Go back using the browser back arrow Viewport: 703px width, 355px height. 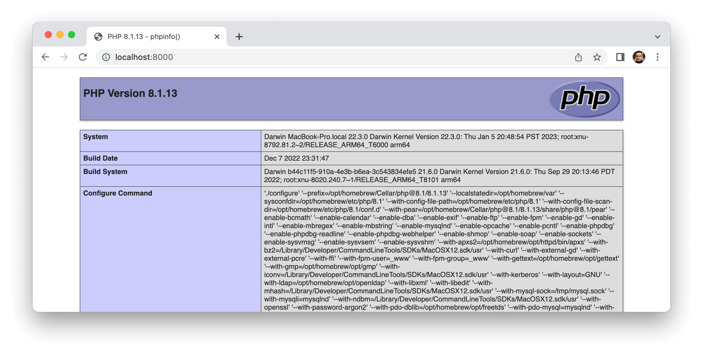click(45, 57)
